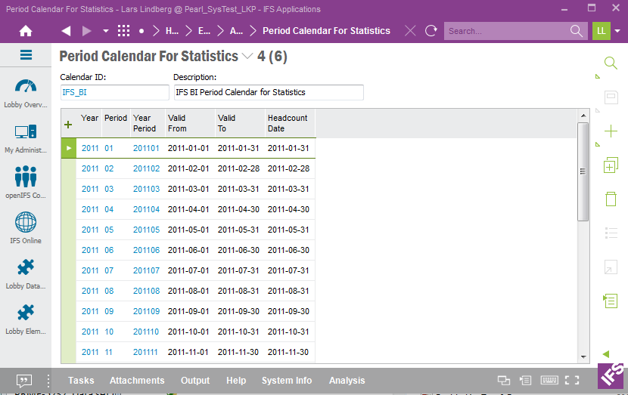
Task: Go to the Home icon
Action: (26, 31)
